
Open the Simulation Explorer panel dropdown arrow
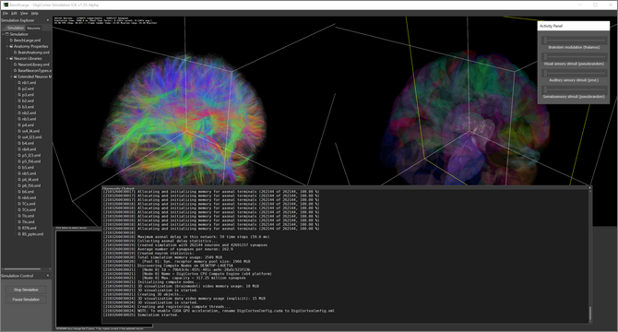coord(48,20)
